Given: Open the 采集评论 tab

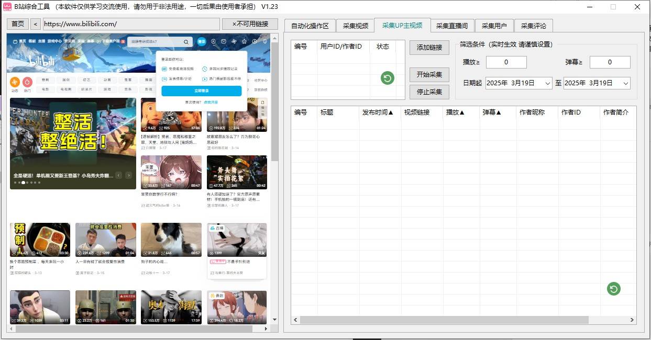Looking at the screenshot, I should click(533, 26).
